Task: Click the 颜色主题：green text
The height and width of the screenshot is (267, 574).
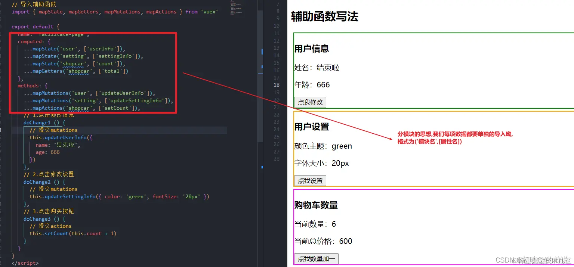Action: coord(323,146)
